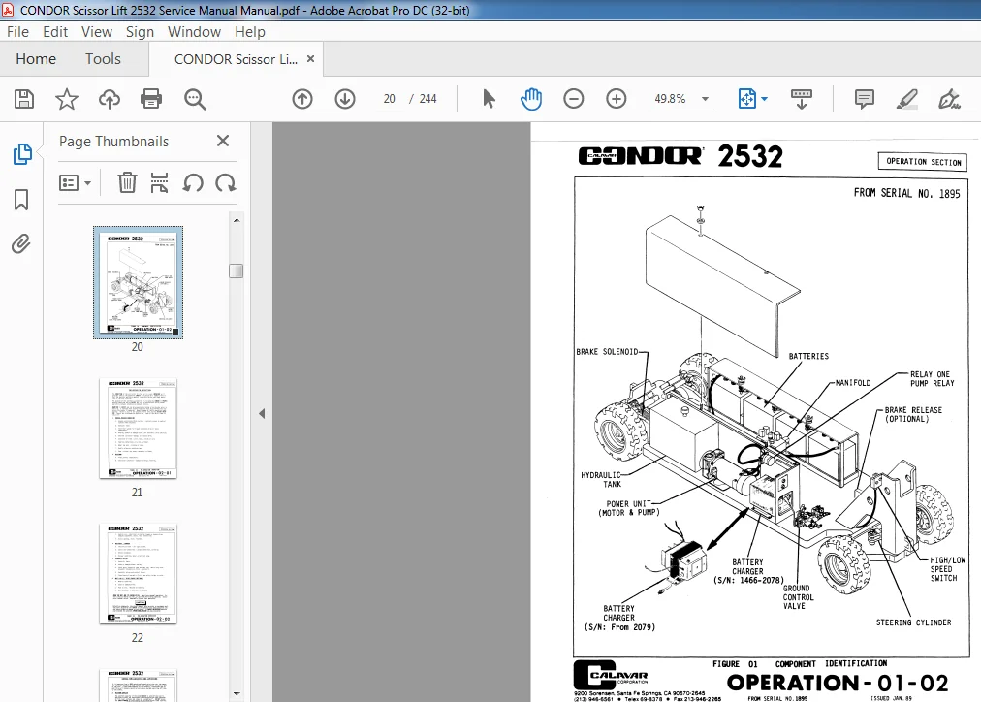This screenshot has width=981, height=702.
Task: Open the Help menu
Action: pos(250,32)
